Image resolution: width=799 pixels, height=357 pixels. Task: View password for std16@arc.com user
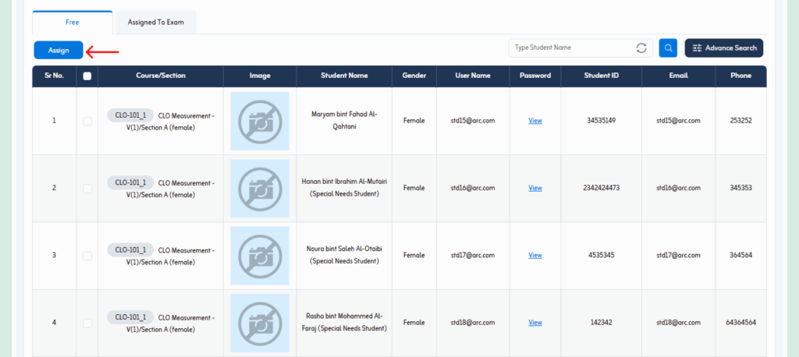(535, 188)
